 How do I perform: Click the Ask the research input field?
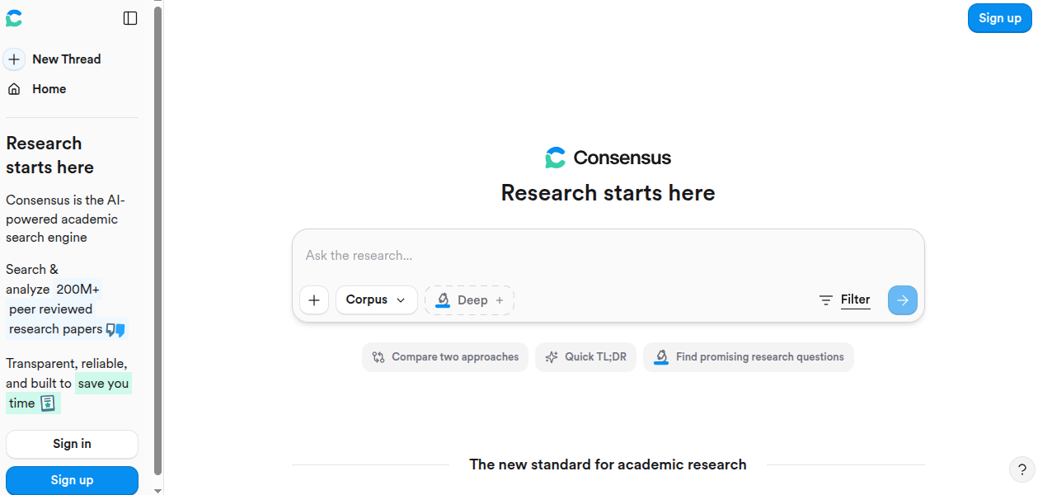coord(608,256)
